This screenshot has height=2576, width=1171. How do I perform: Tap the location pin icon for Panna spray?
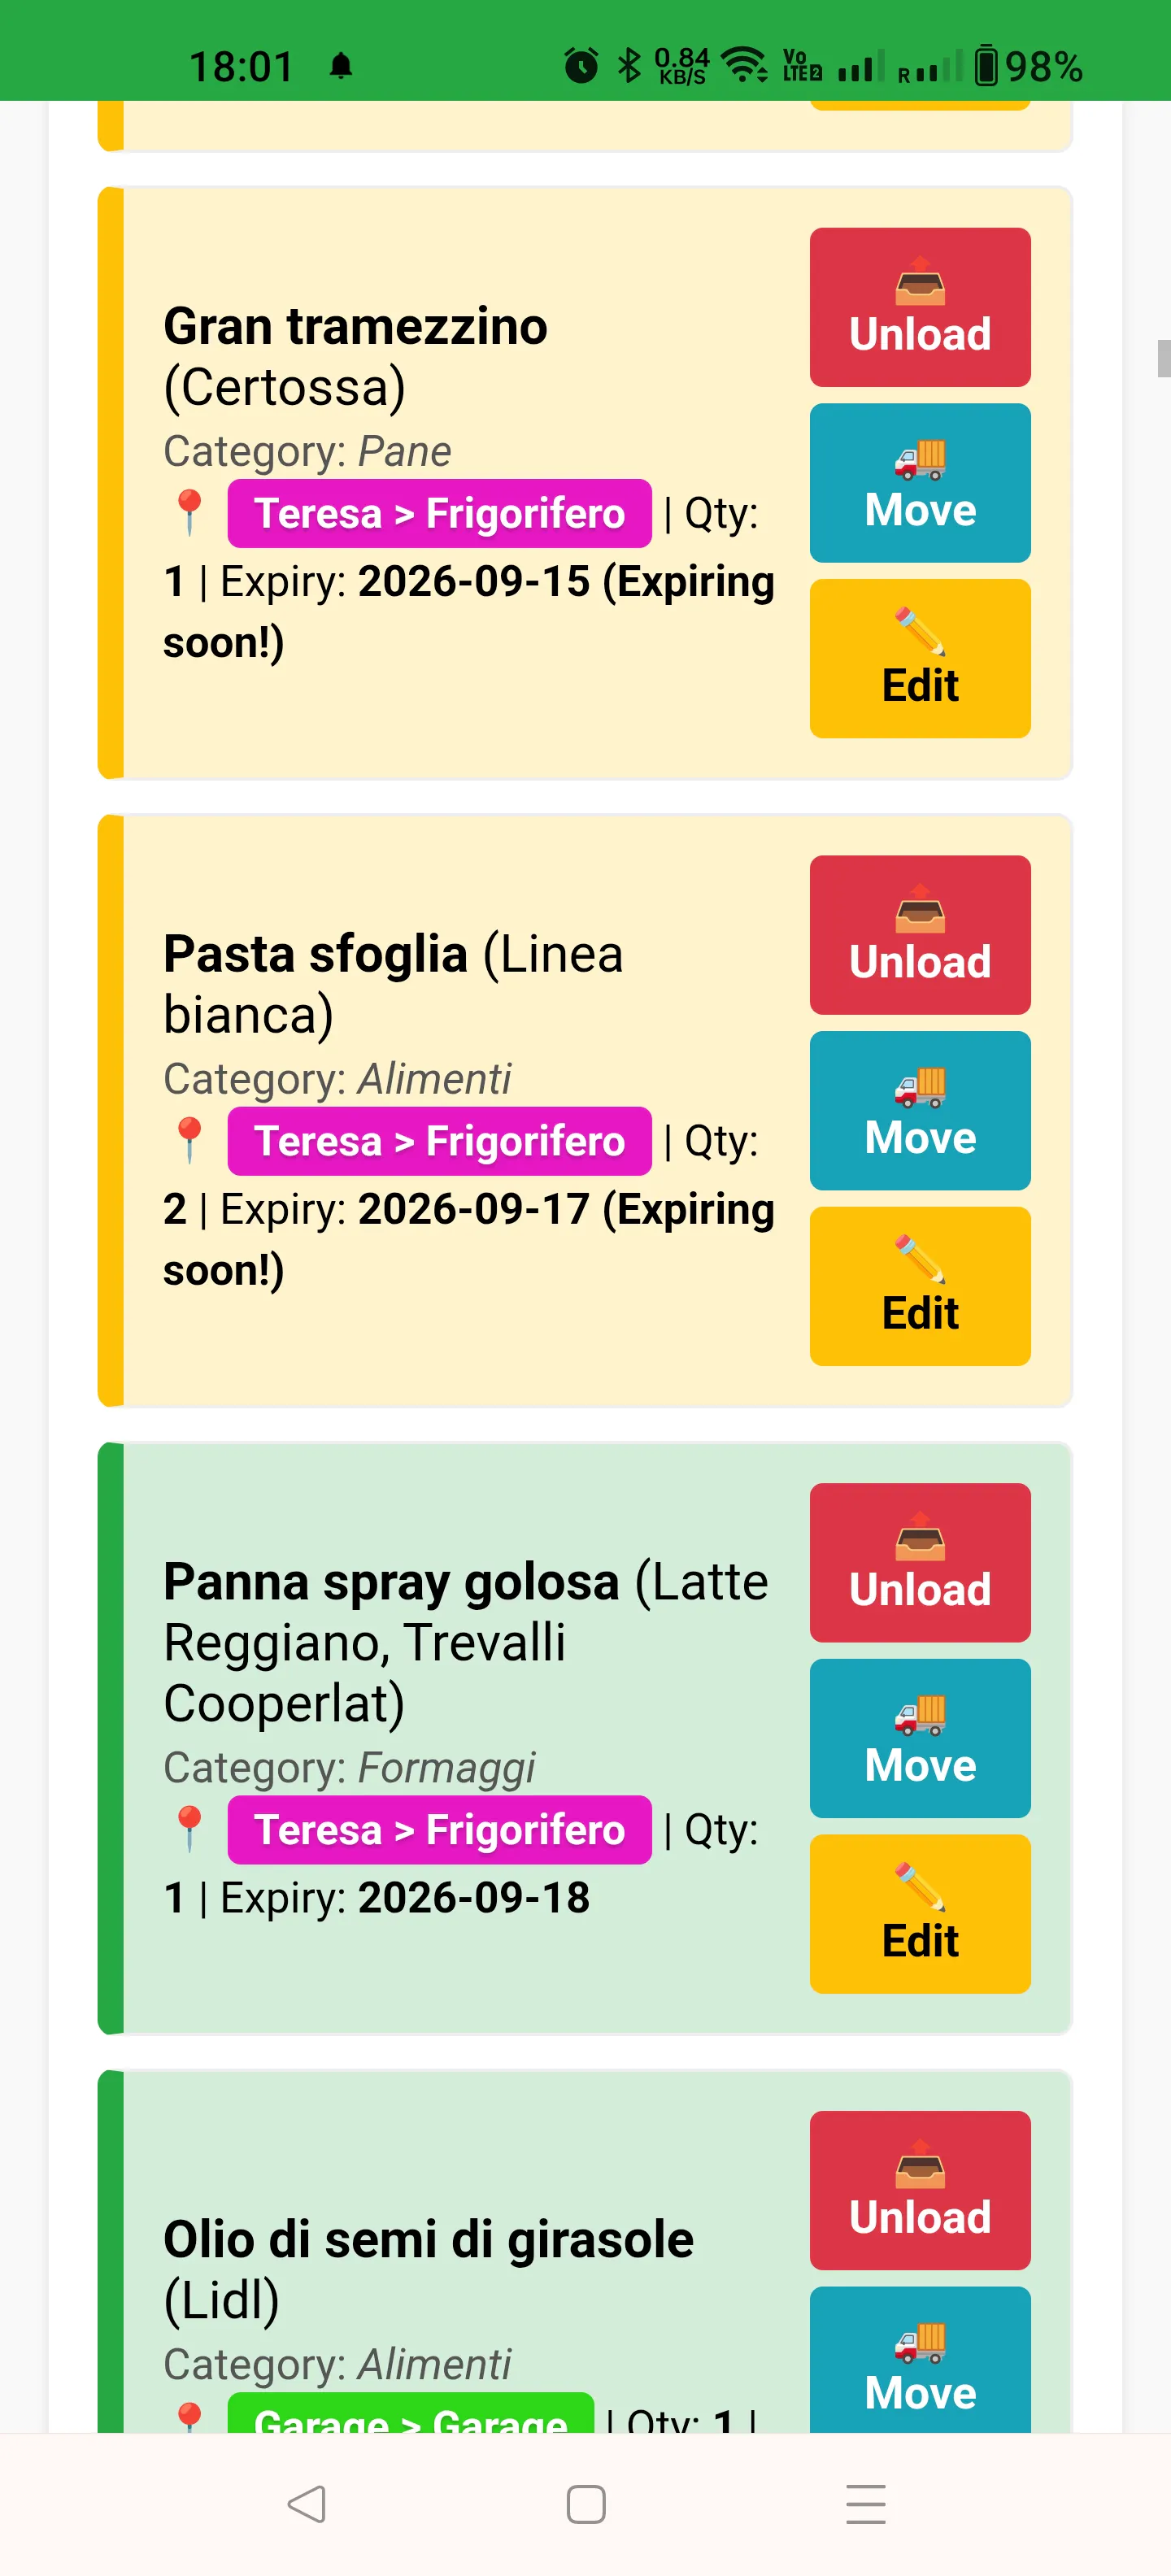coord(189,1829)
